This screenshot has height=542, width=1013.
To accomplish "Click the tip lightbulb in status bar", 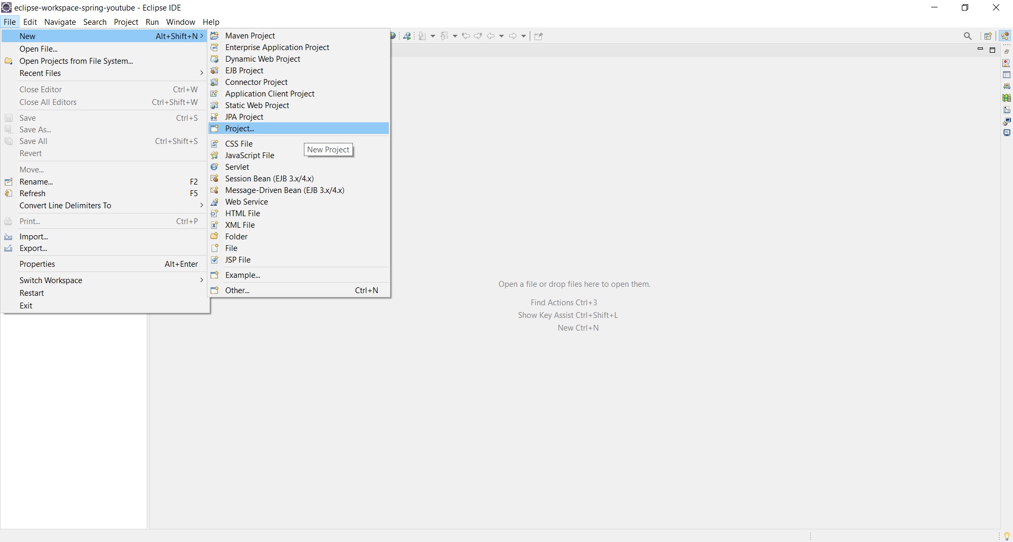I will pos(1007,536).
